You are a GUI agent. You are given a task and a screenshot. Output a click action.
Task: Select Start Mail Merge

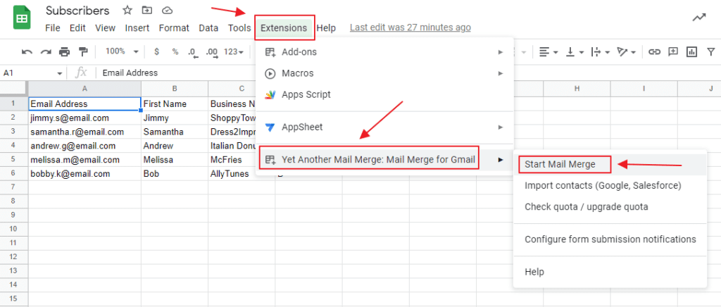coord(610,165)
